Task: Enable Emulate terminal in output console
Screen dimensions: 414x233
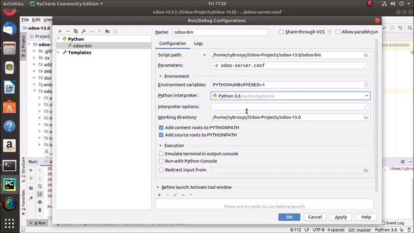Action: pyautogui.click(x=161, y=154)
